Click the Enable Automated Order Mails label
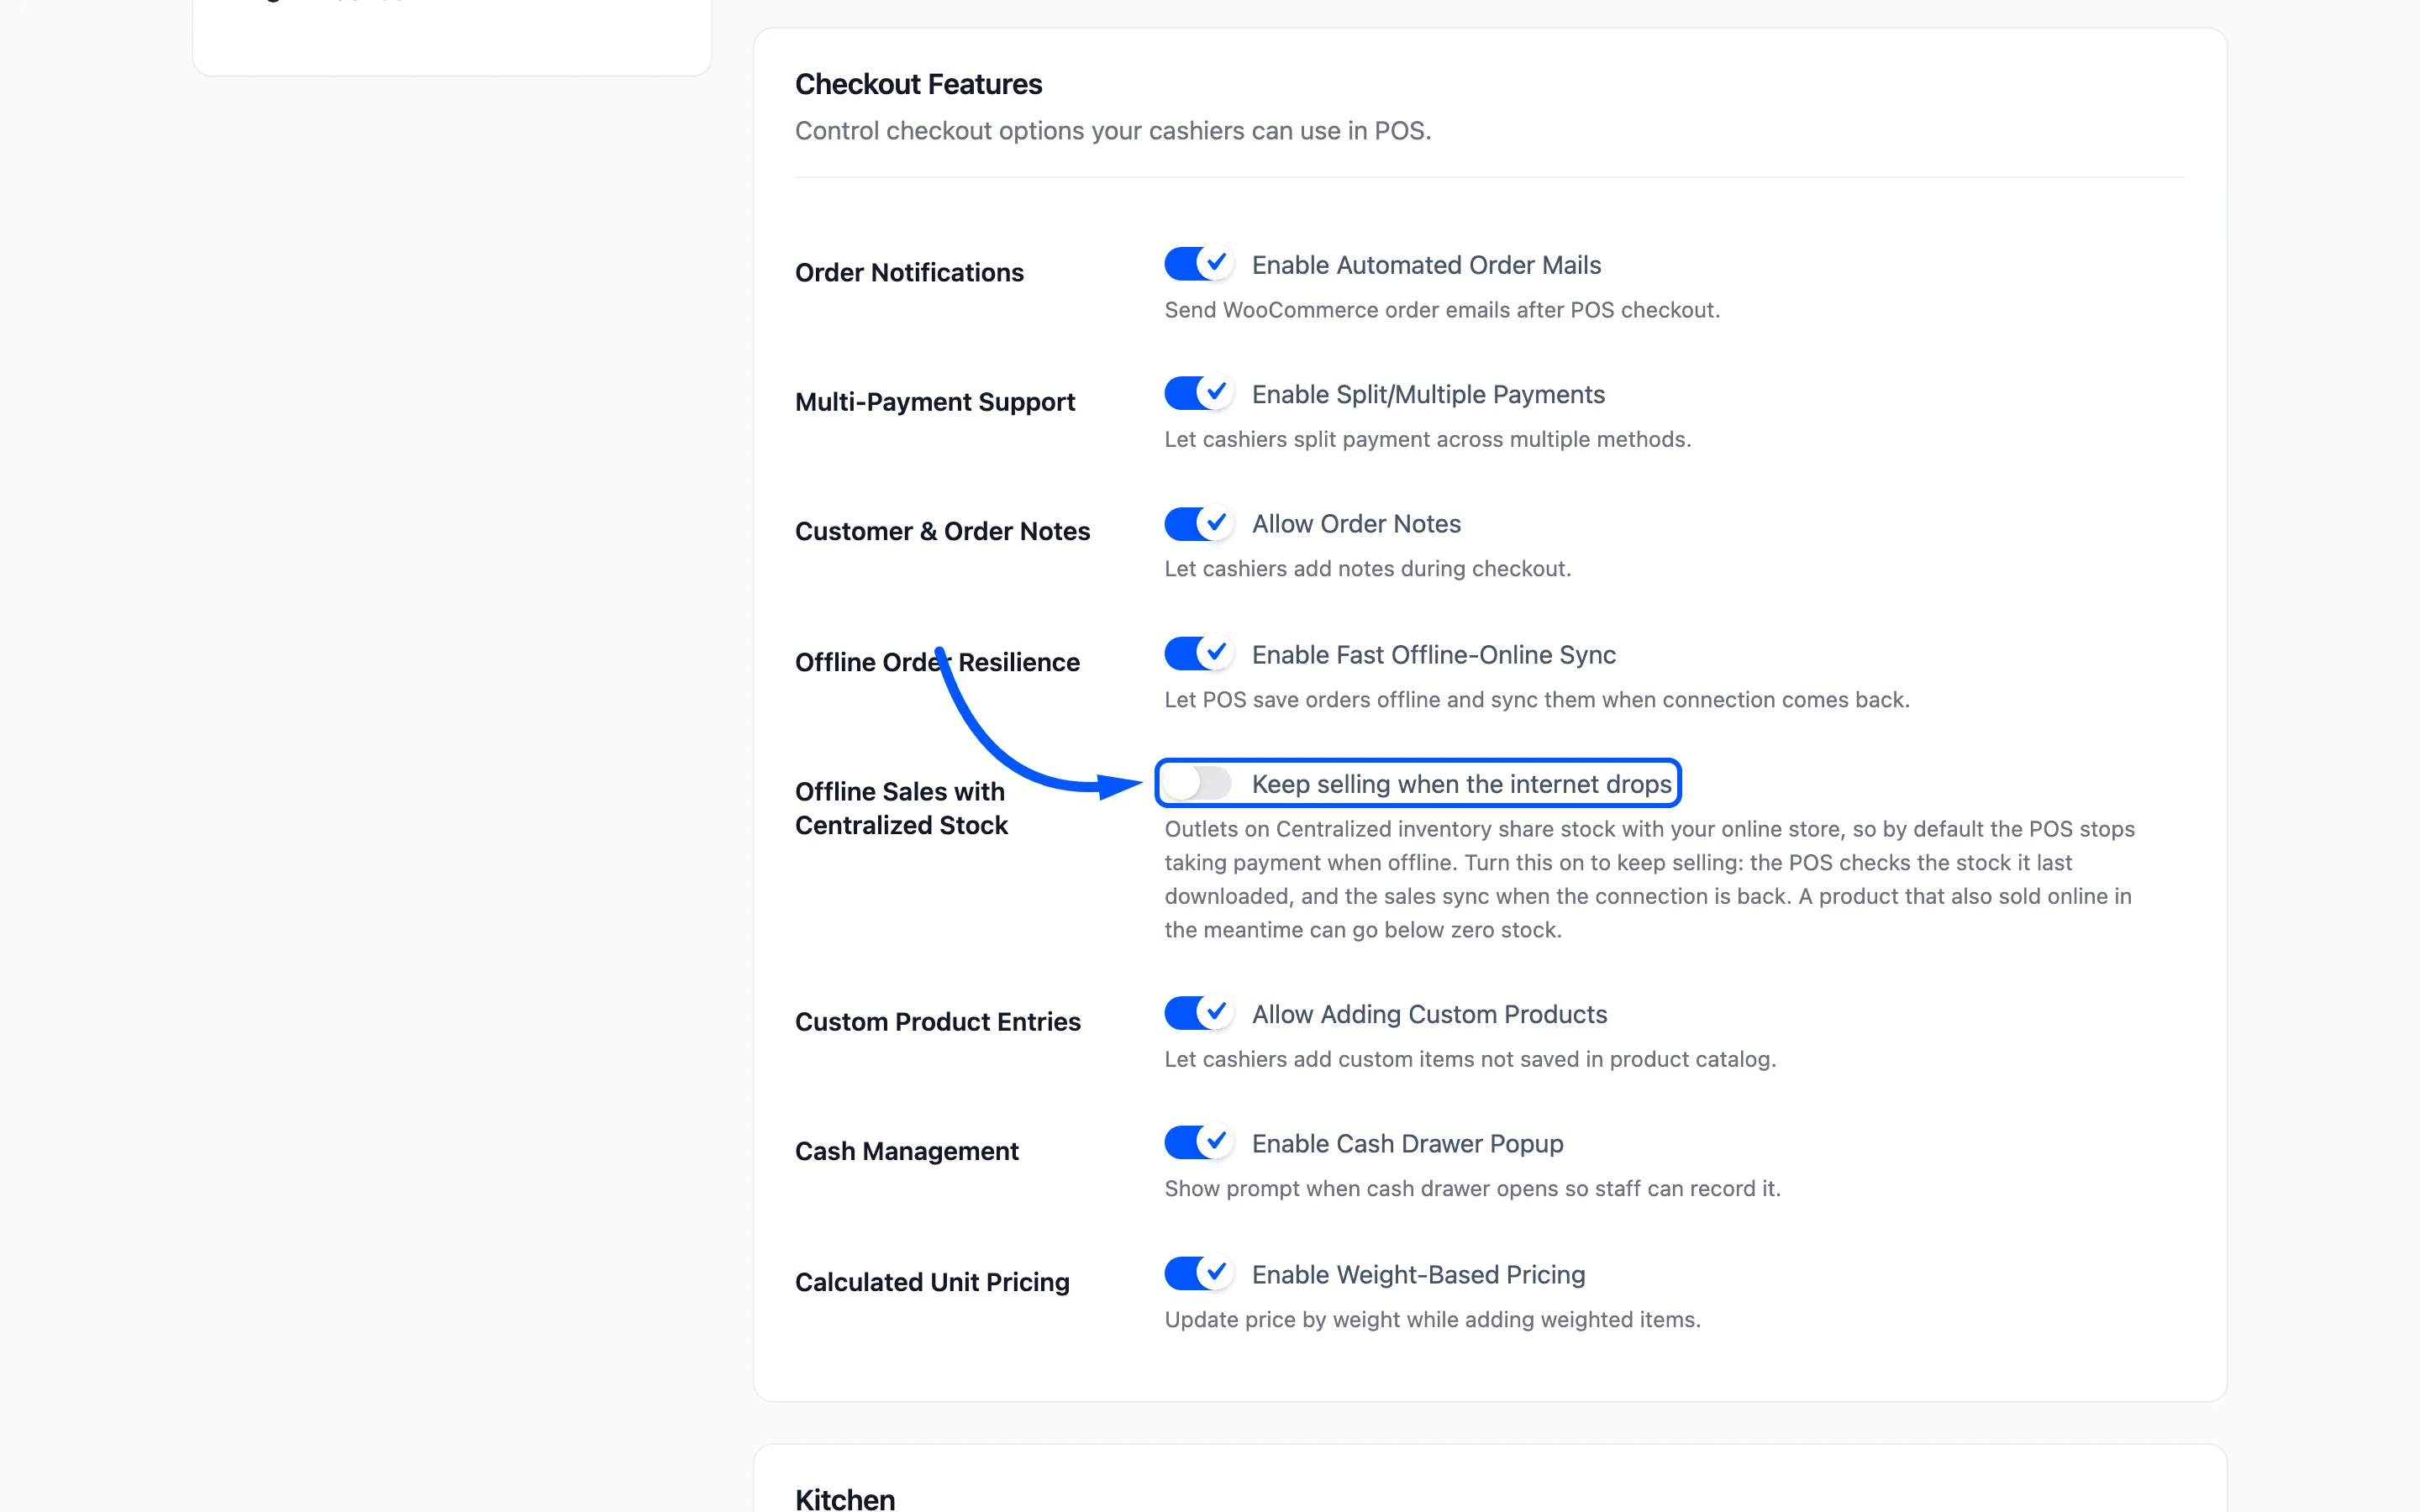2420x1512 pixels. pyautogui.click(x=1426, y=265)
